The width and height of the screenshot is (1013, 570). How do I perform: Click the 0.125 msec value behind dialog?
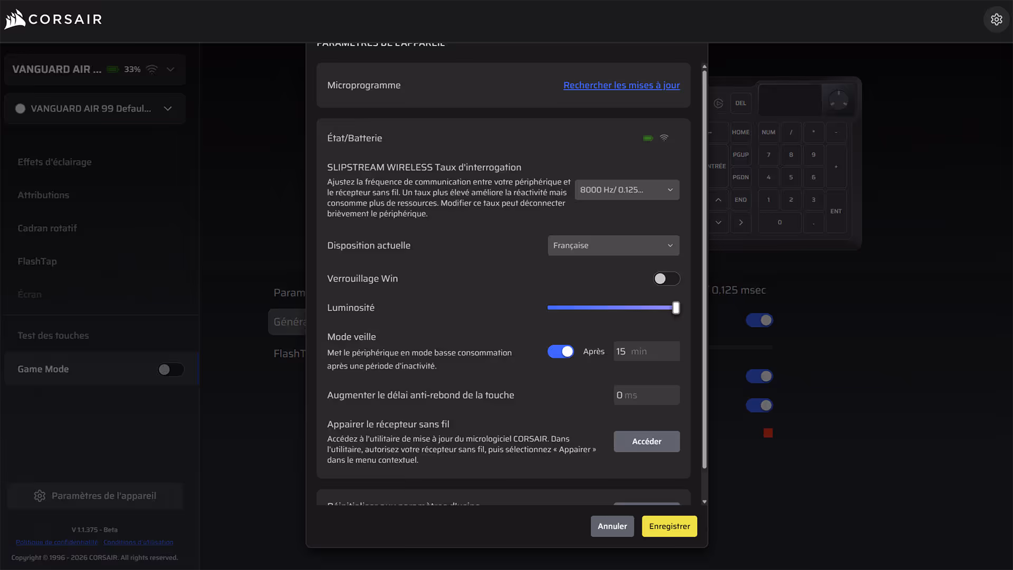pyautogui.click(x=739, y=291)
